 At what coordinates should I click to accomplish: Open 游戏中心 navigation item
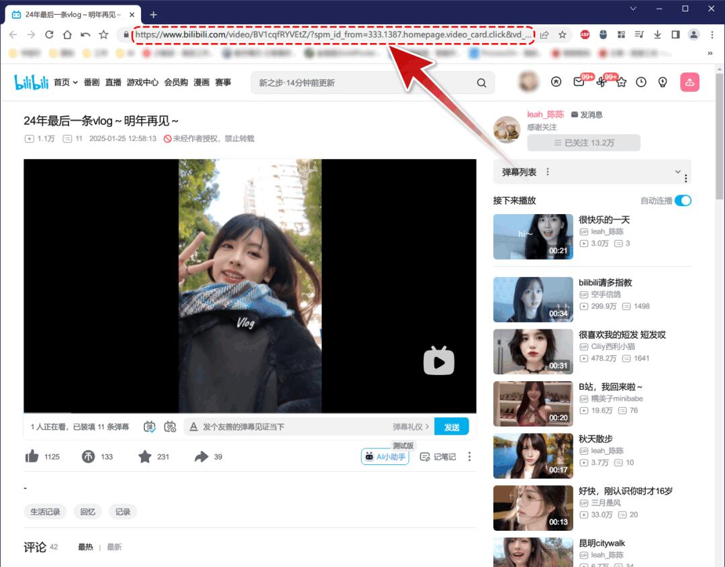tap(142, 83)
